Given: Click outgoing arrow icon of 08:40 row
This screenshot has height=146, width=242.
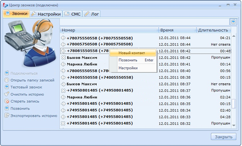Looking at the screenshot, I should pos(63,71).
